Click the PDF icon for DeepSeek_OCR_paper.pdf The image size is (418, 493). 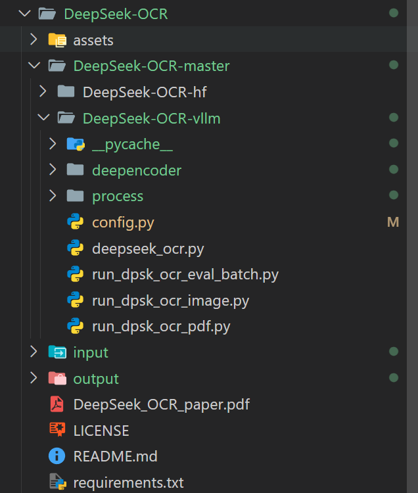57,404
